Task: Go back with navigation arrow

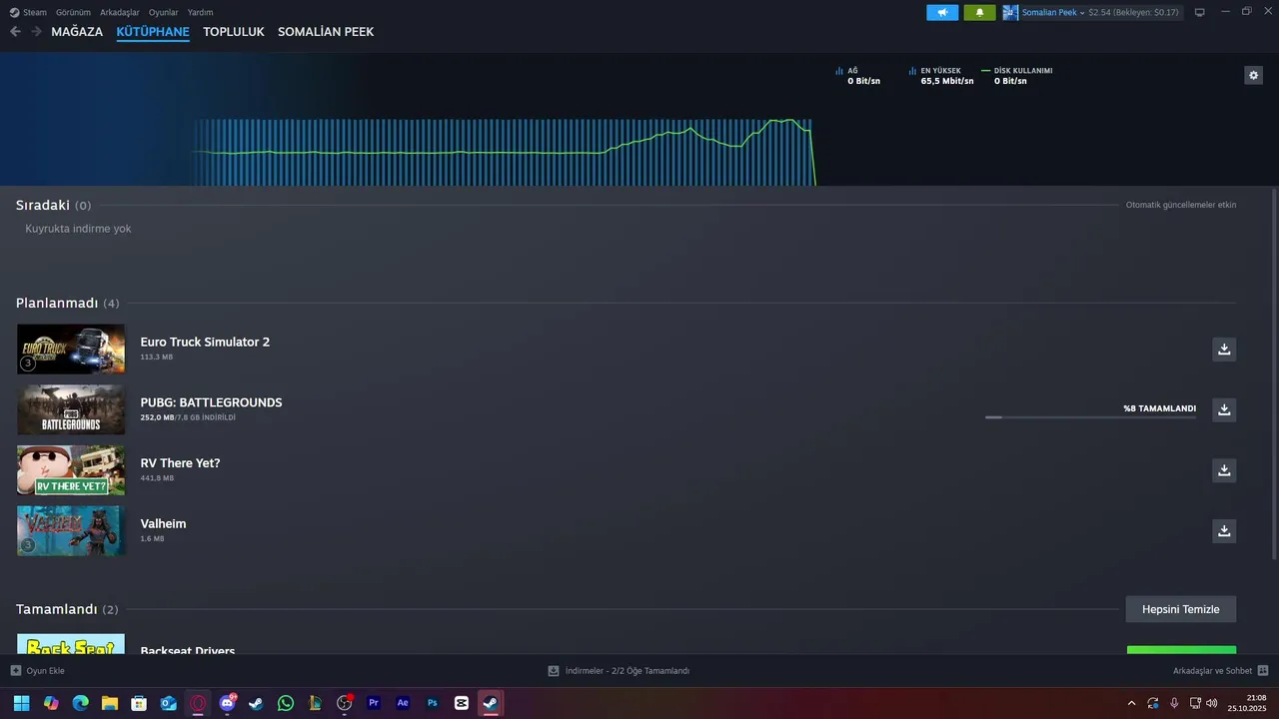Action: (15, 32)
